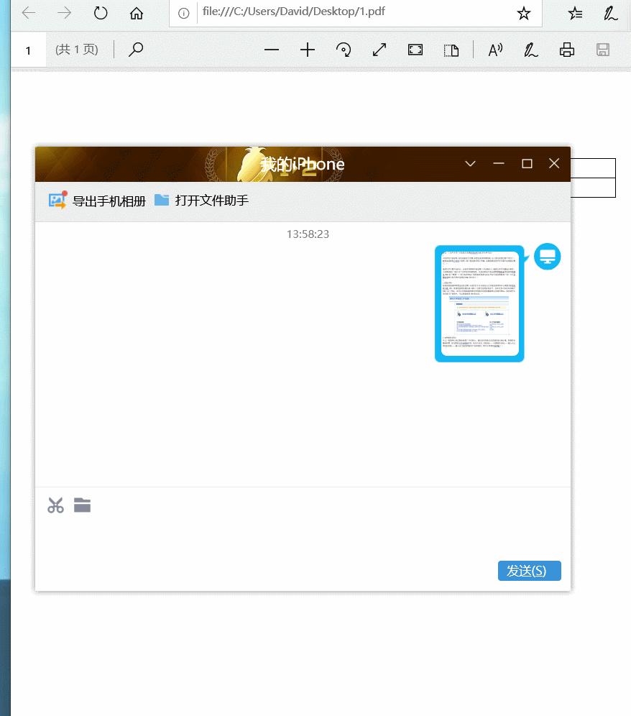Go forward in browser history
This screenshot has height=716, width=631.
[x=65, y=13]
